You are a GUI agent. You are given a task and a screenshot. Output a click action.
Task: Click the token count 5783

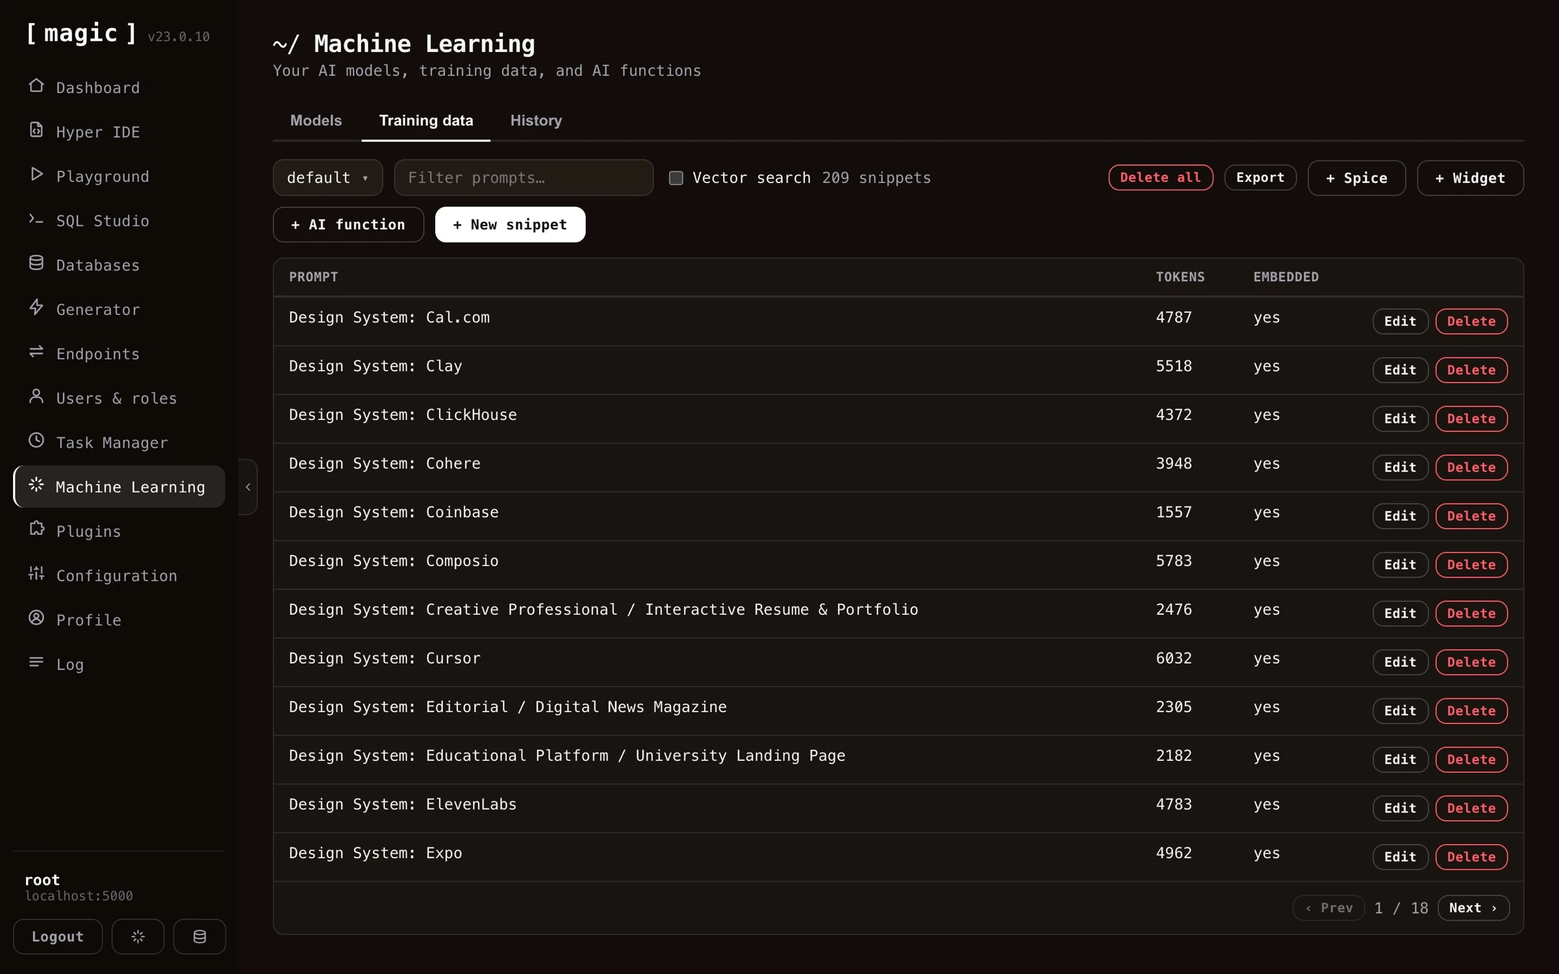pyautogui.click(x=1174, y=561)
